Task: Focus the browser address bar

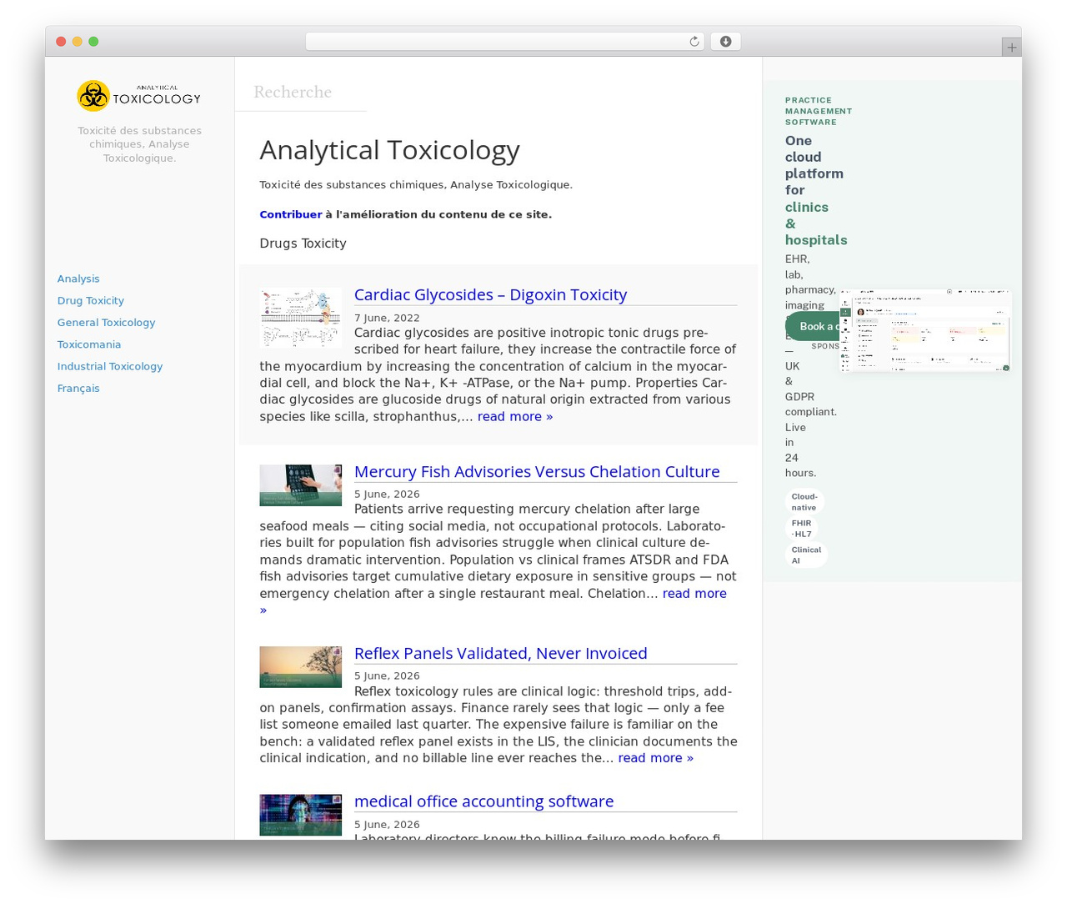Action: click(x=504, y=42)
